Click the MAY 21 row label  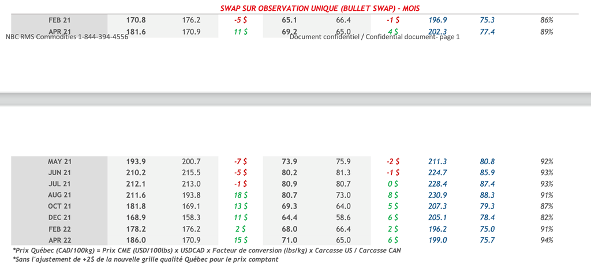click(x=59, y=162)
